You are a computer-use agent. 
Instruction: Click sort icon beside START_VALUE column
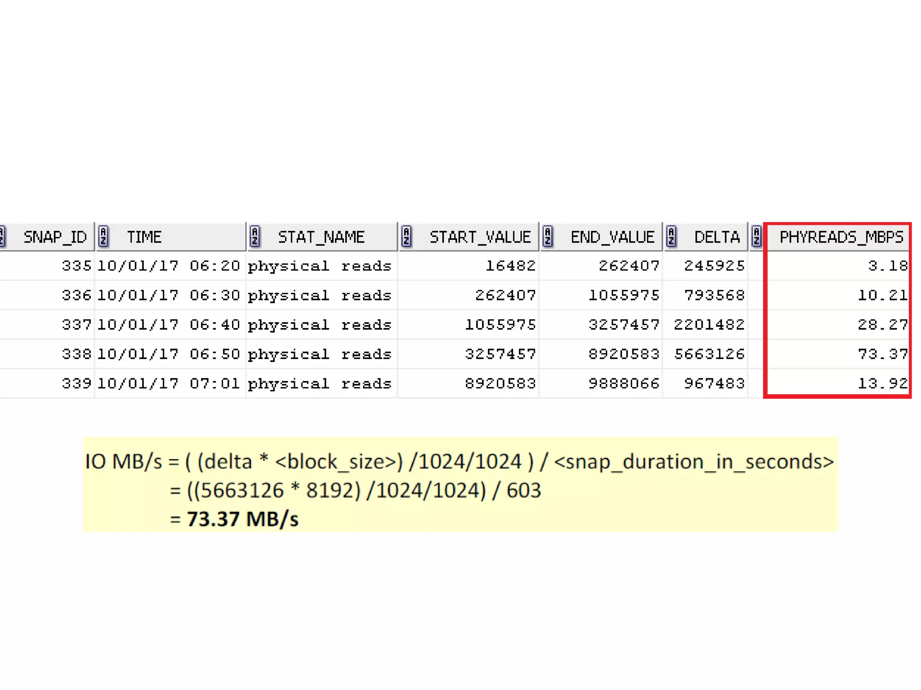[406, 236]
